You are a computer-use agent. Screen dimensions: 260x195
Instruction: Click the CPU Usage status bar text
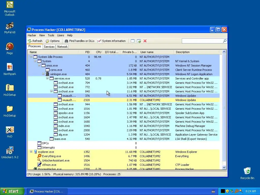coord(39,174)
